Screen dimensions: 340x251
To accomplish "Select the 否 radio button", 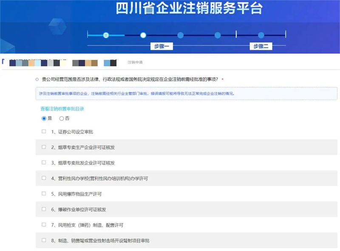I will (x=62, y=118).
